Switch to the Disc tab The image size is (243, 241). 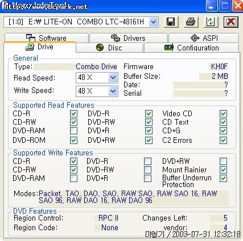point(109,48)
